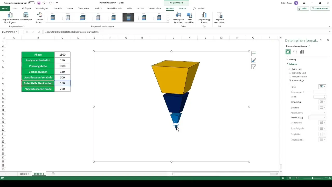This screenshot has width=332, height=187.
Task: Click the Save icon in title bar
Action: click(39, 3)
